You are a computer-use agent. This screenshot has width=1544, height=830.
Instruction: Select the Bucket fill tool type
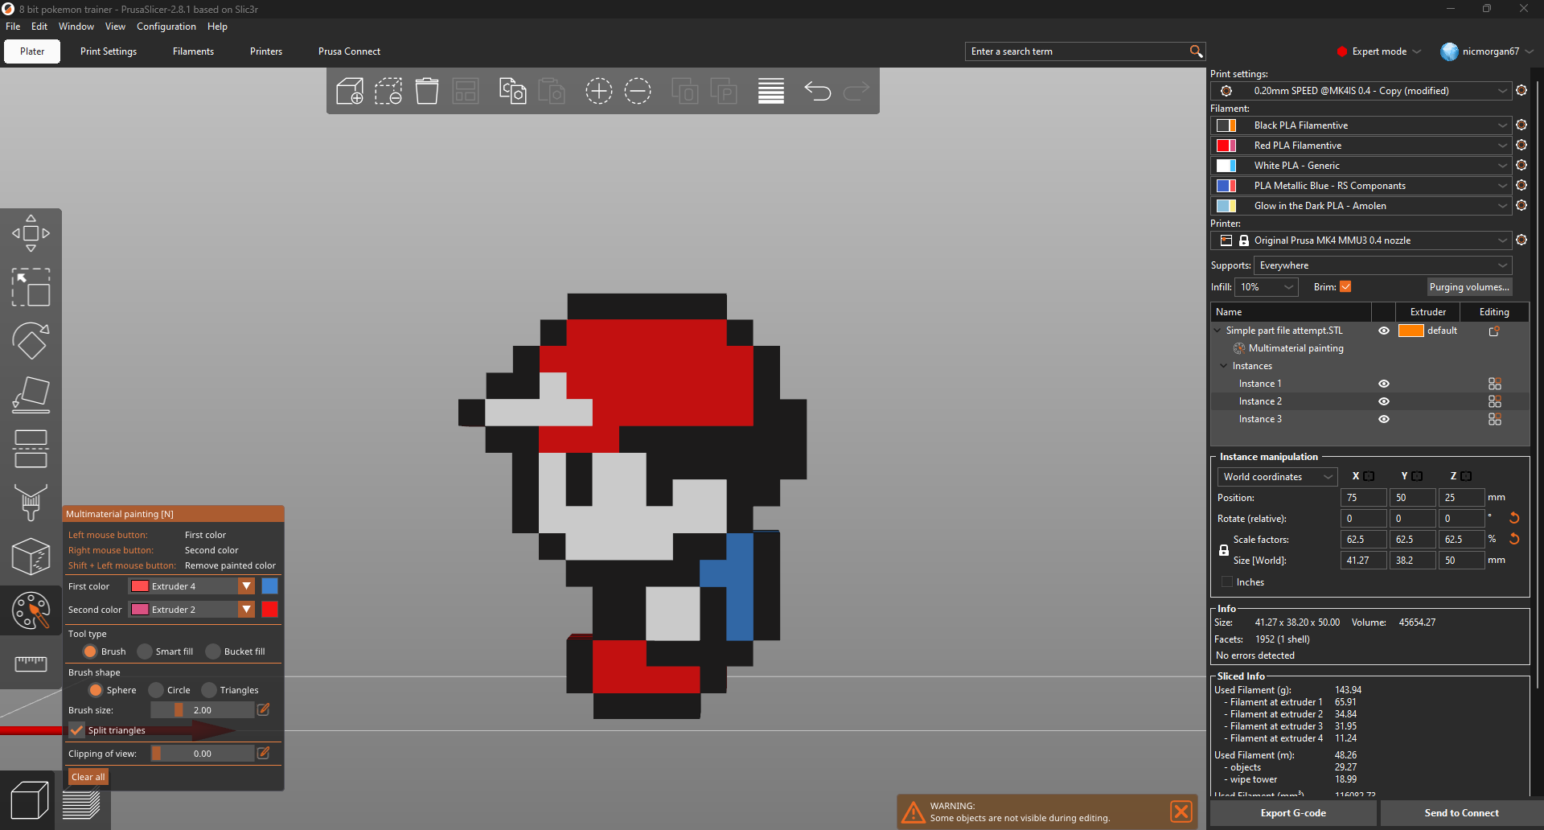pos(236,651)
